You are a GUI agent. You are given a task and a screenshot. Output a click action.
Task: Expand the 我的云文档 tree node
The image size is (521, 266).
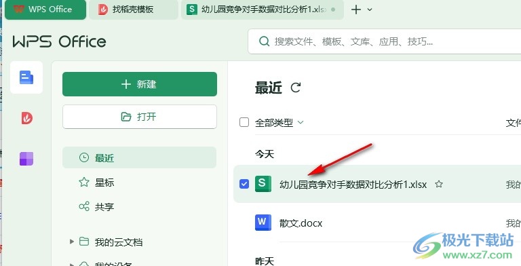point(71,242)
